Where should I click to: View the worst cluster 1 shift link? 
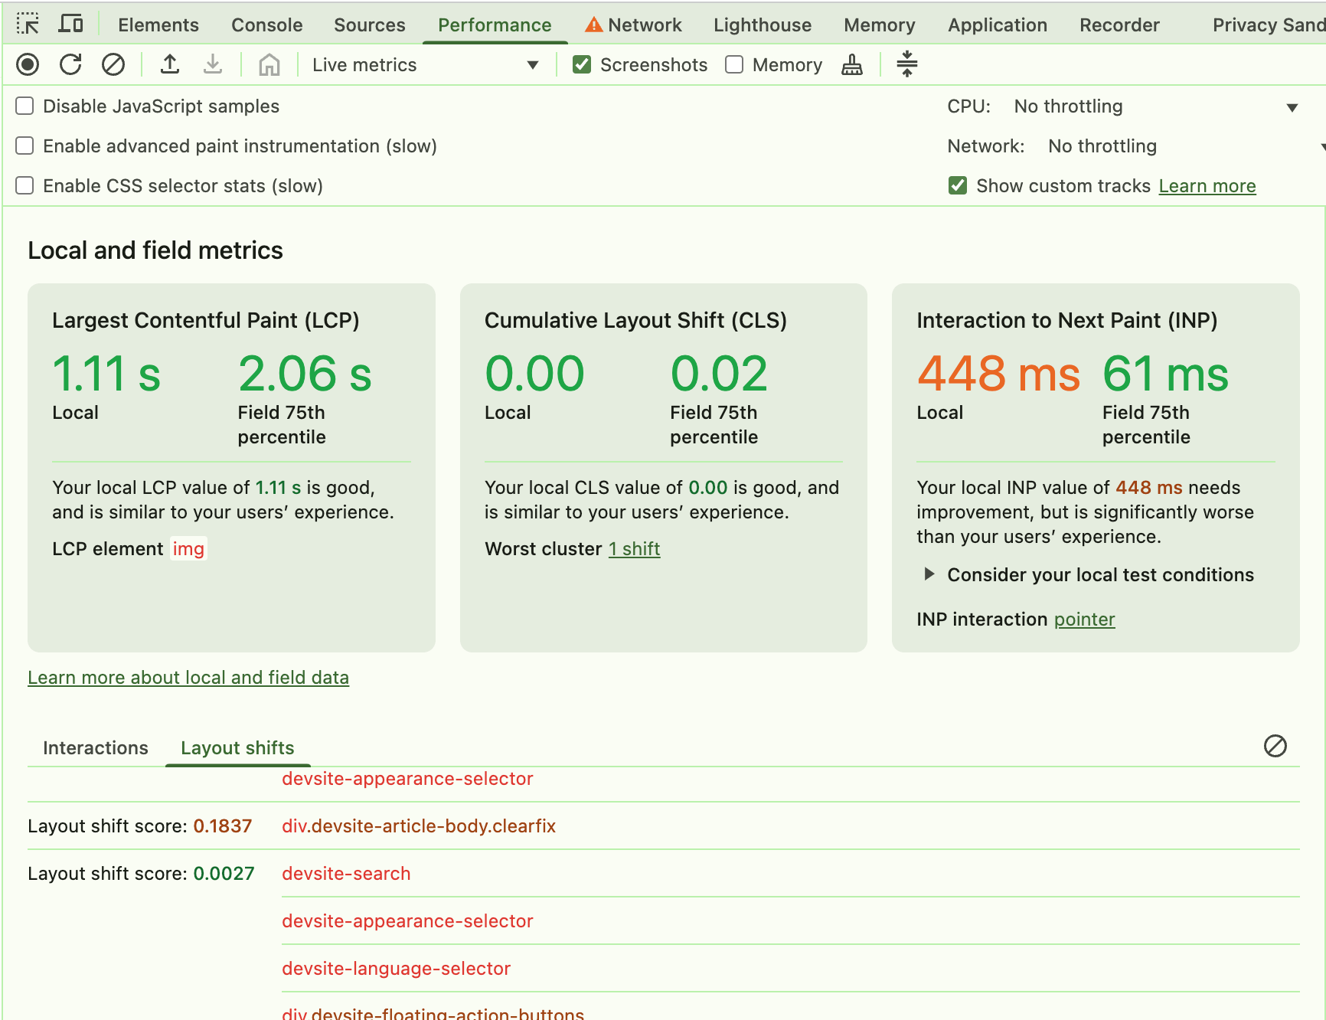click(x=634, y=548)
